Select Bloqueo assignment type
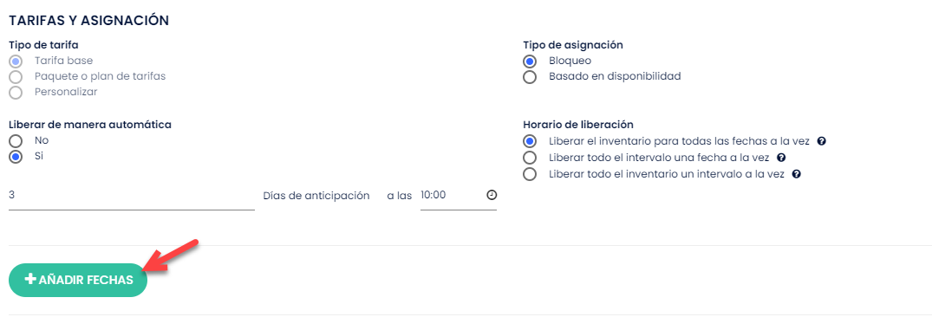The height and width of the screenshot is (317, 932). tap(530, 61)
